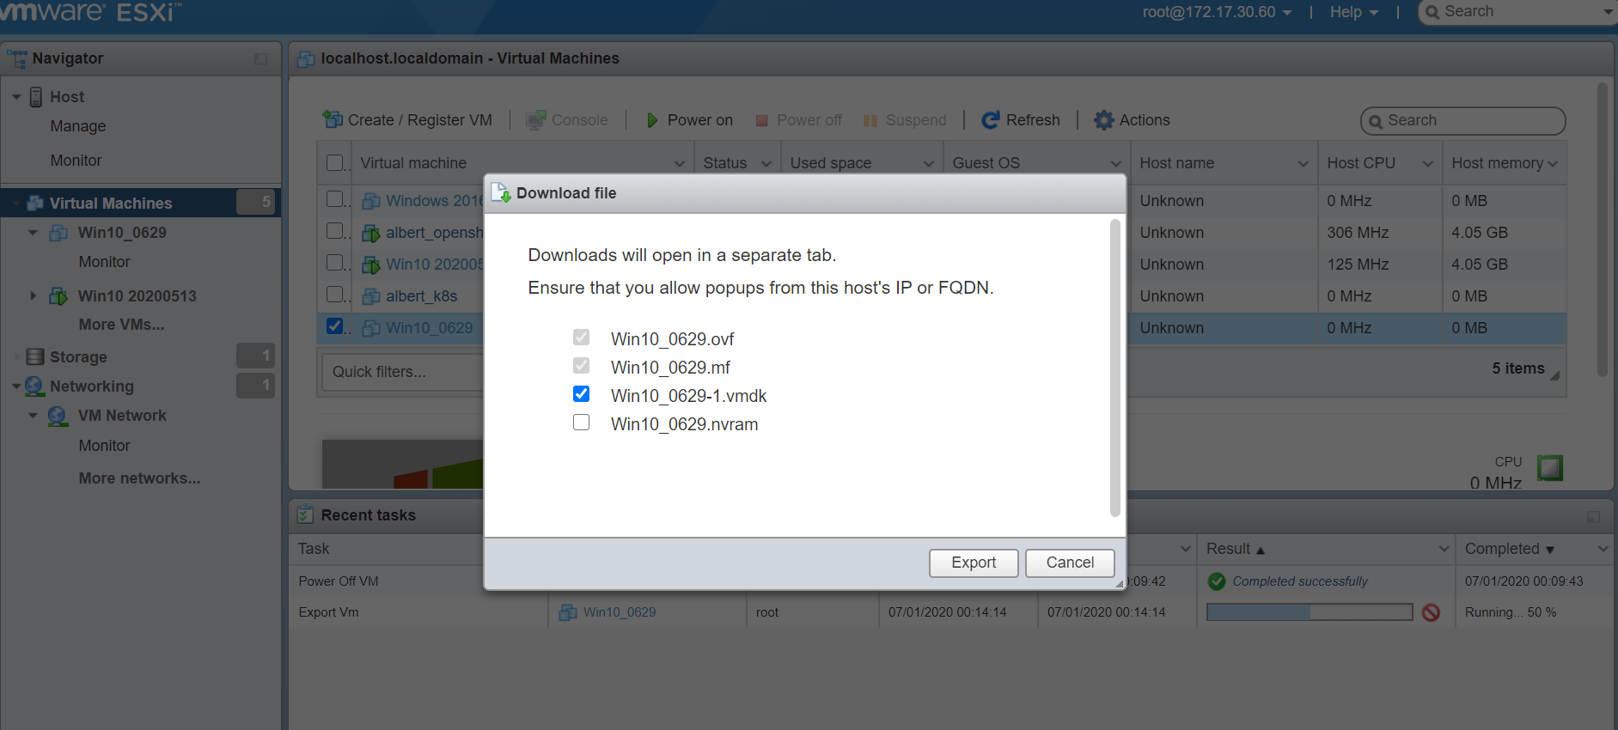Click the Console toolbar icon
Viewport: 1618px width, 730px height.
pos(536,119)
